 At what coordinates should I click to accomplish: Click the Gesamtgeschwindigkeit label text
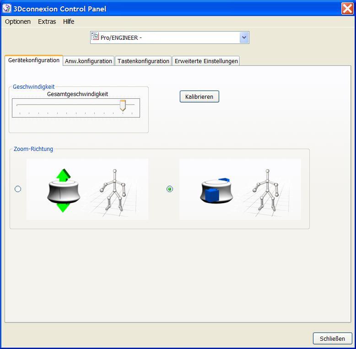pyautogui.click(x=78, y=94)
